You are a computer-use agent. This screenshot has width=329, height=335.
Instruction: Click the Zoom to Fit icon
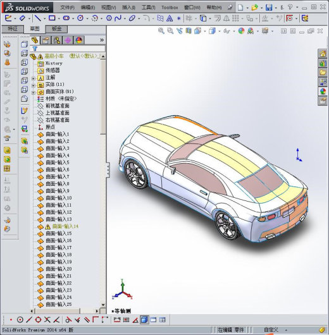[x=161, y=31]
